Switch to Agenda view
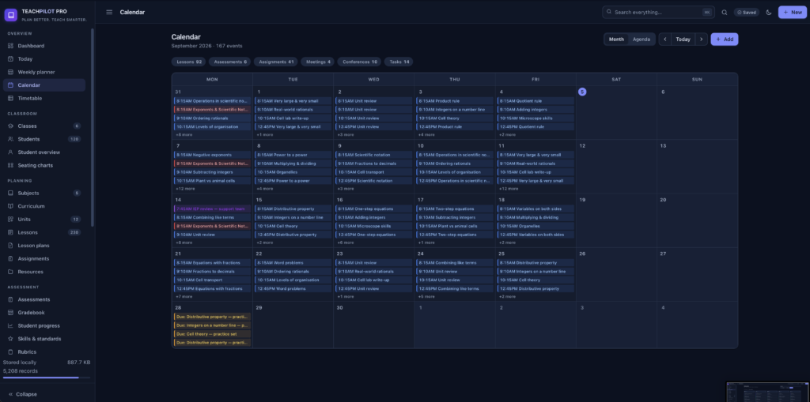Viewport: 810px width, 402px height. 642,39
